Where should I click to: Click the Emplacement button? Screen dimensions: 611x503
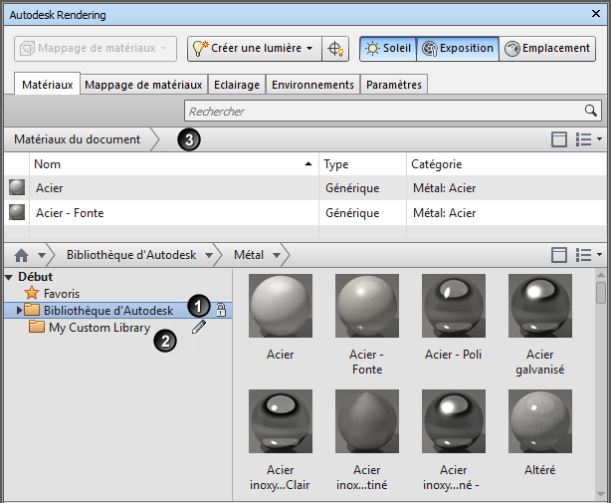547,49
